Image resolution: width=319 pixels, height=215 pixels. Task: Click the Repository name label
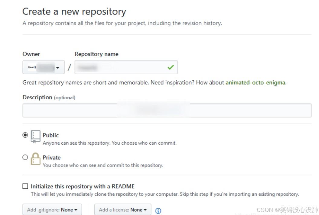pos(96,54)
